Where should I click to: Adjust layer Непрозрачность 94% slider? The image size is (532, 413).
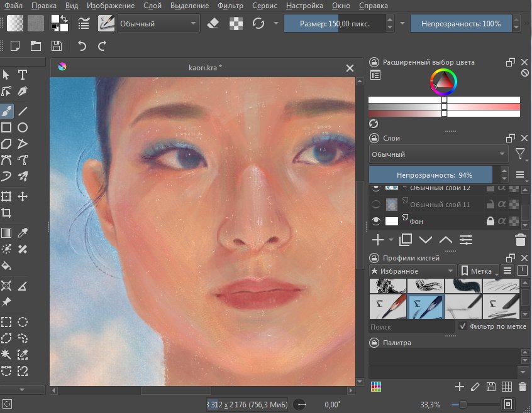435,175
